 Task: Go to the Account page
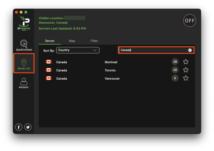24,83
